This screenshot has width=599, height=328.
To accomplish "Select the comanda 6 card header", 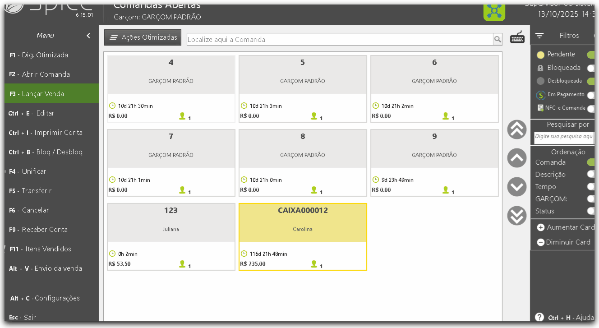I will pyautogui.click(x=434, y=75).
